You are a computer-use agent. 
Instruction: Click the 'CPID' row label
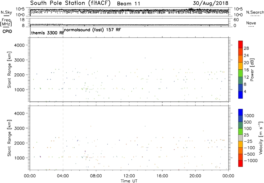click(x=7, y=31)
